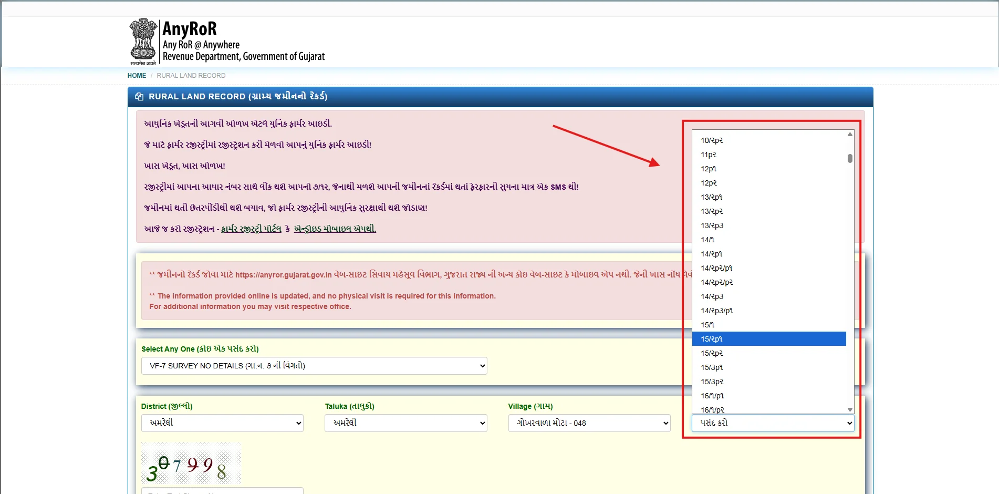Click the scroll-down arrow in survey number list
The image size is (999, 494).
pos(849,409)
